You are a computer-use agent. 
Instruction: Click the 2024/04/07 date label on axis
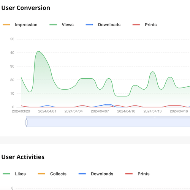click(100, 111)
